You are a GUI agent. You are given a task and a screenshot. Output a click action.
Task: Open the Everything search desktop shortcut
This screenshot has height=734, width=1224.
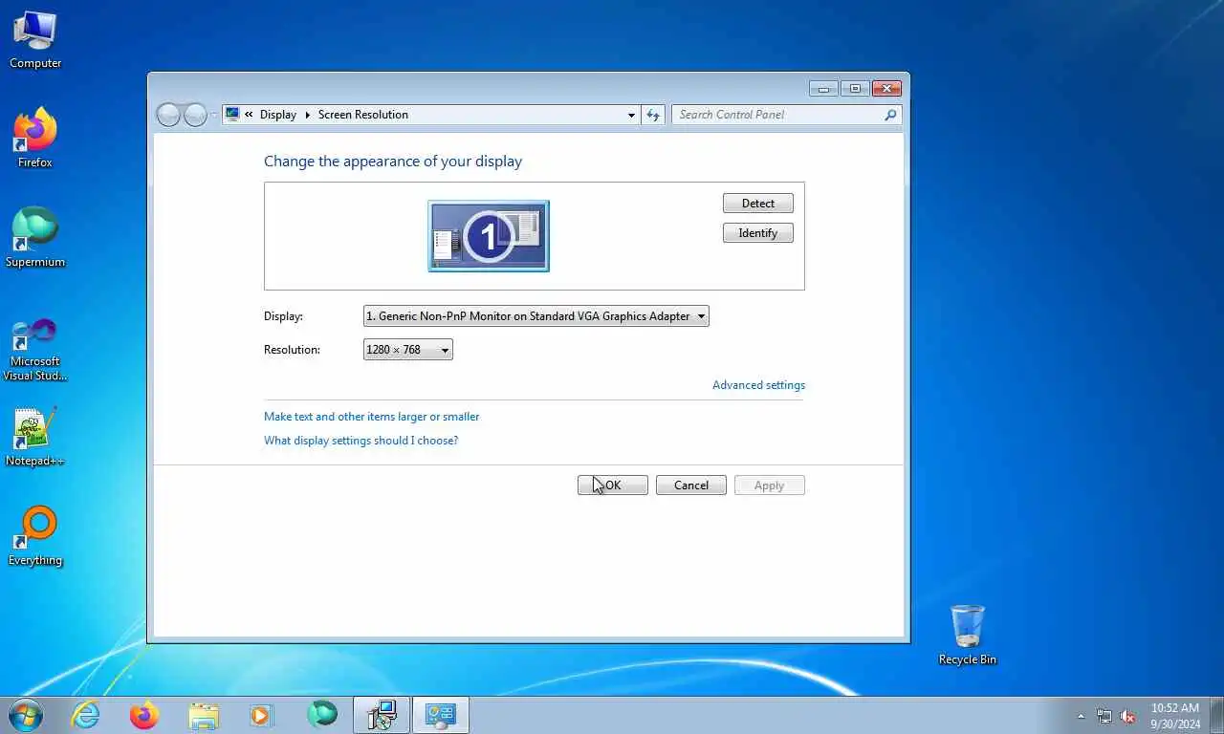click(x=35, y=536)
